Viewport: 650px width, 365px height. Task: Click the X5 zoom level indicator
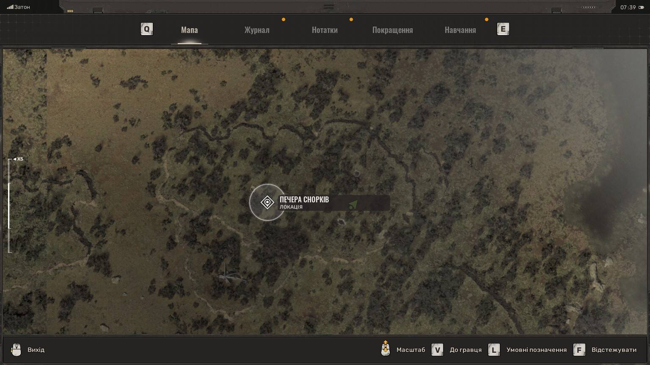coord(18,159)
